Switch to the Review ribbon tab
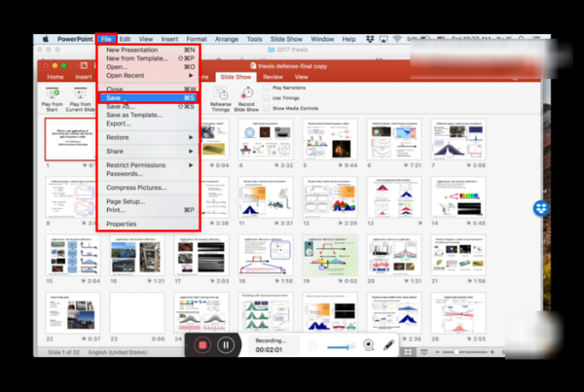The height and width of the screenshot is (392, 584). coord(273,77)
